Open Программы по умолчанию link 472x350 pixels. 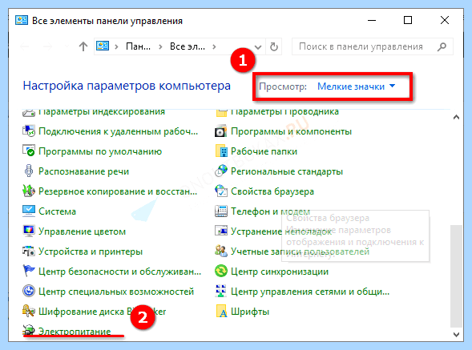100,151
